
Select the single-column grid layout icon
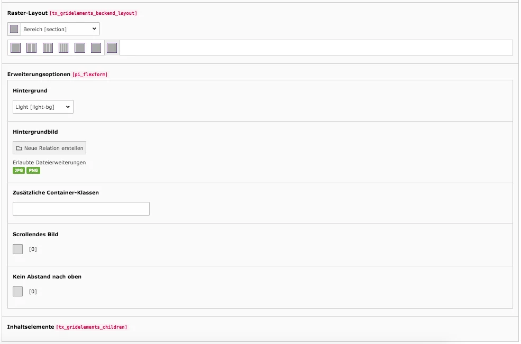coord(15,48)
